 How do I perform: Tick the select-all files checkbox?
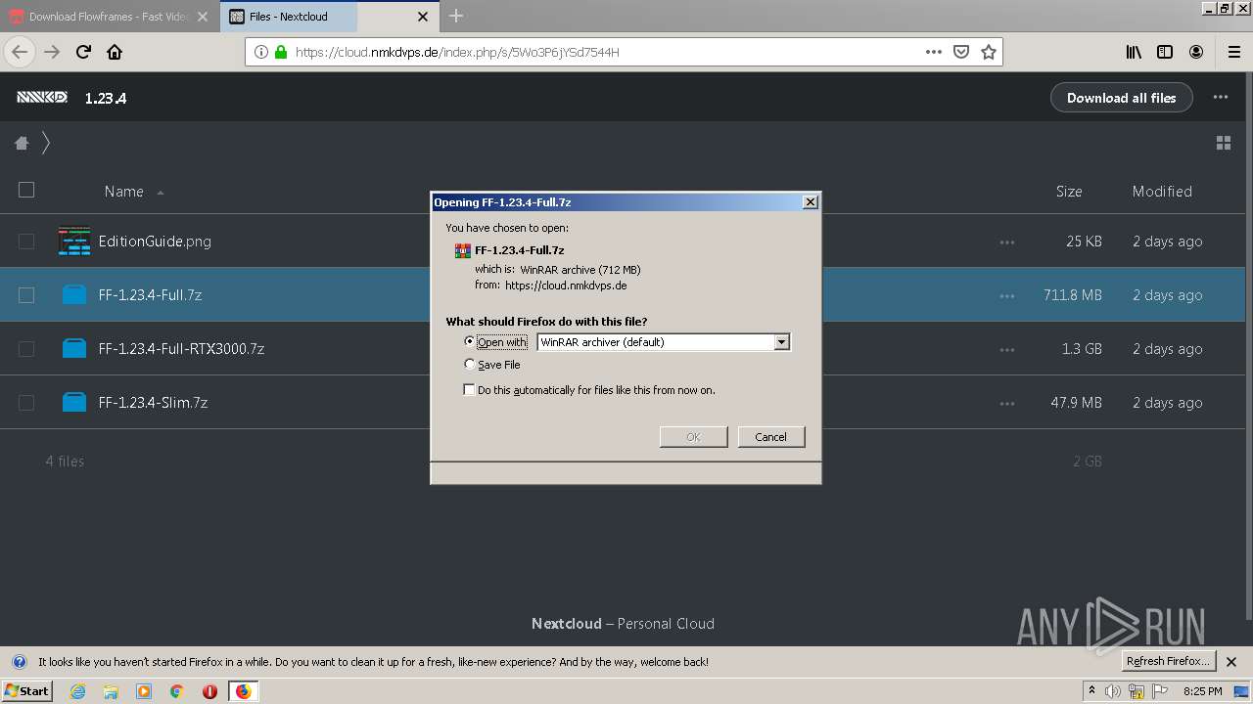pos(26,190)
